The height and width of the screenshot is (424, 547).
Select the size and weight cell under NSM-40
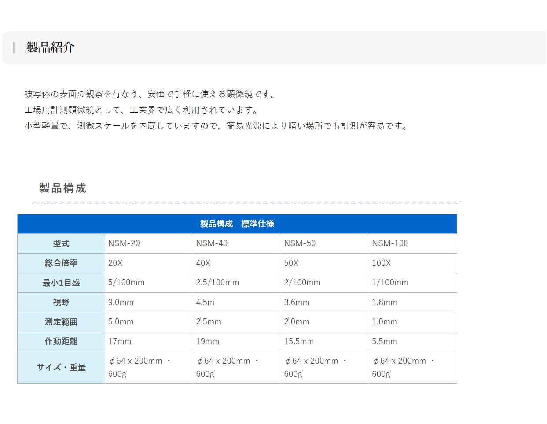[237, 368]
